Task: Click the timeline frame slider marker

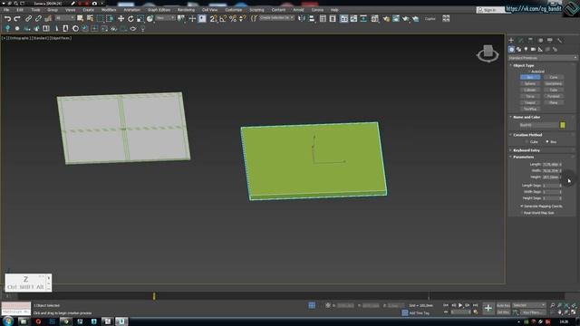Action: pos(154,296)
